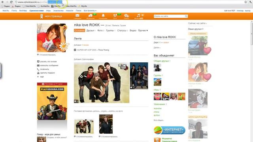This screenshot has height=142, width=253.
Task: Click the daisy flower sticker on avatar
Action: [x=64, y=47]
